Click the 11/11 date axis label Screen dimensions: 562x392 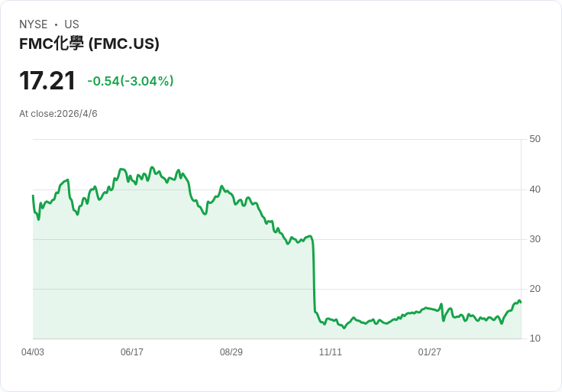331,352
